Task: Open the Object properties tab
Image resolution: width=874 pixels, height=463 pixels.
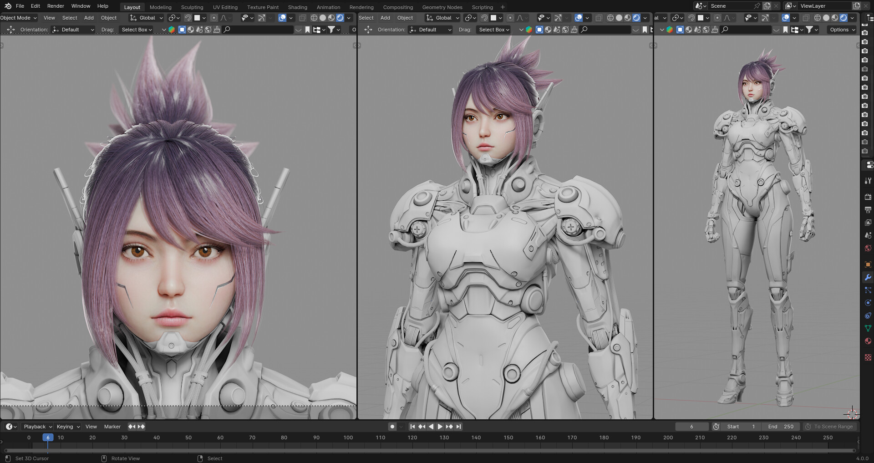Action: 868,265
